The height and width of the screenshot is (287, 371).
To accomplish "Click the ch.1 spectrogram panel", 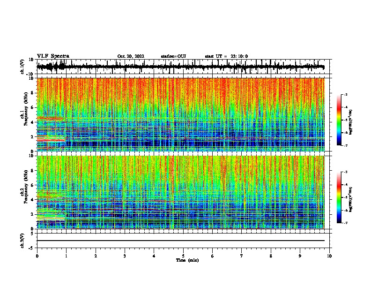I will tap(181, 114).
